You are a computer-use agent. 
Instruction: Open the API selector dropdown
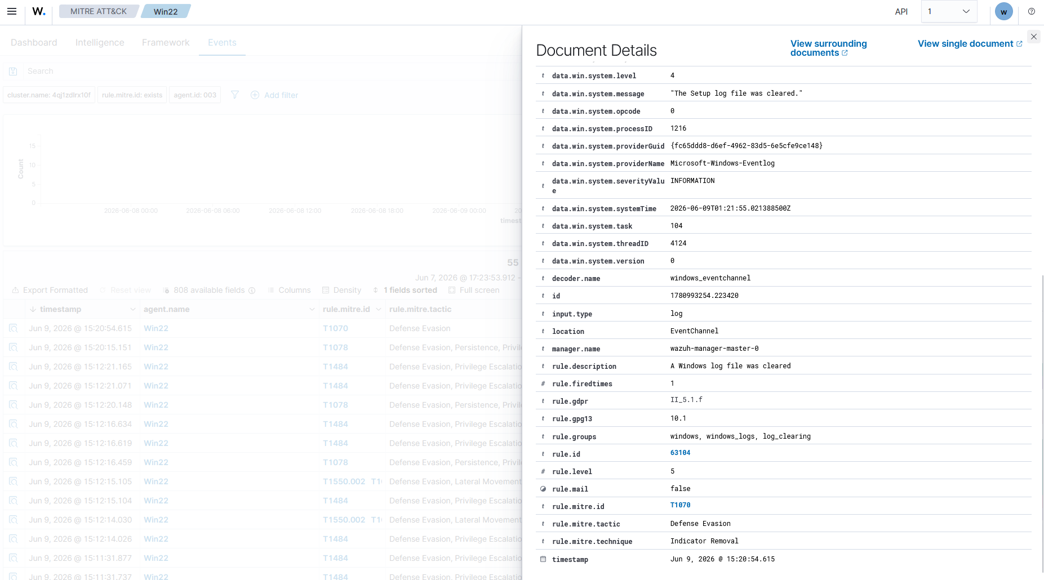tap(949, 11)
